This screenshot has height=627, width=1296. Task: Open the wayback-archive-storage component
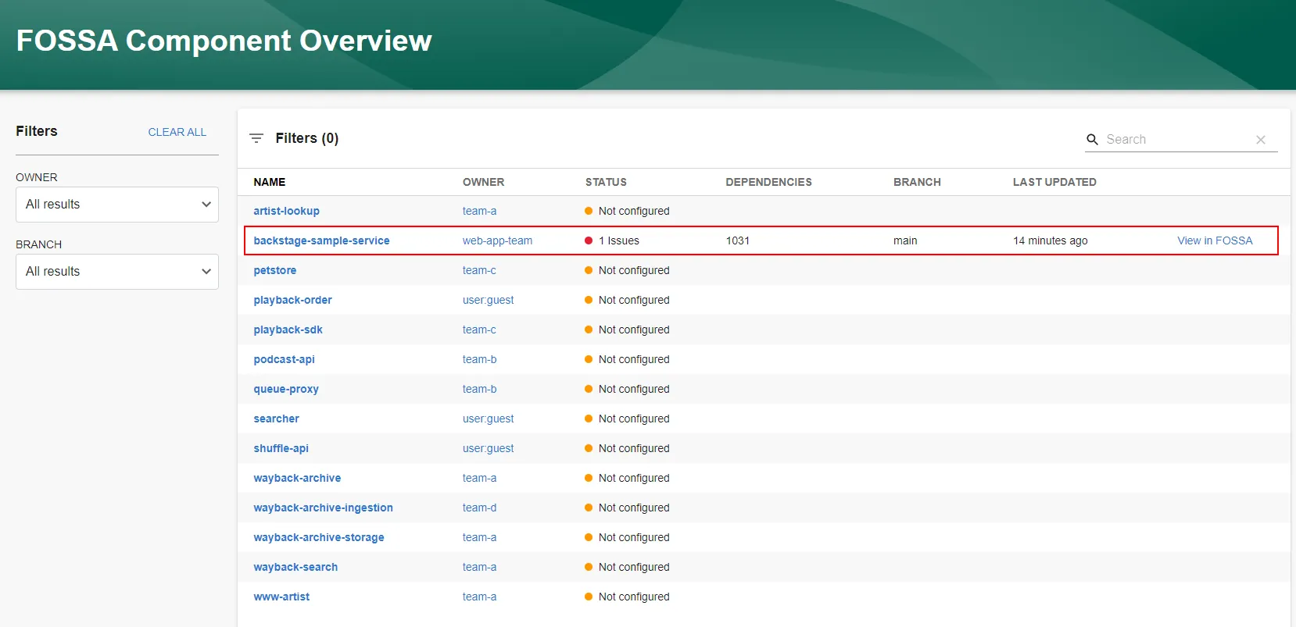319,537
